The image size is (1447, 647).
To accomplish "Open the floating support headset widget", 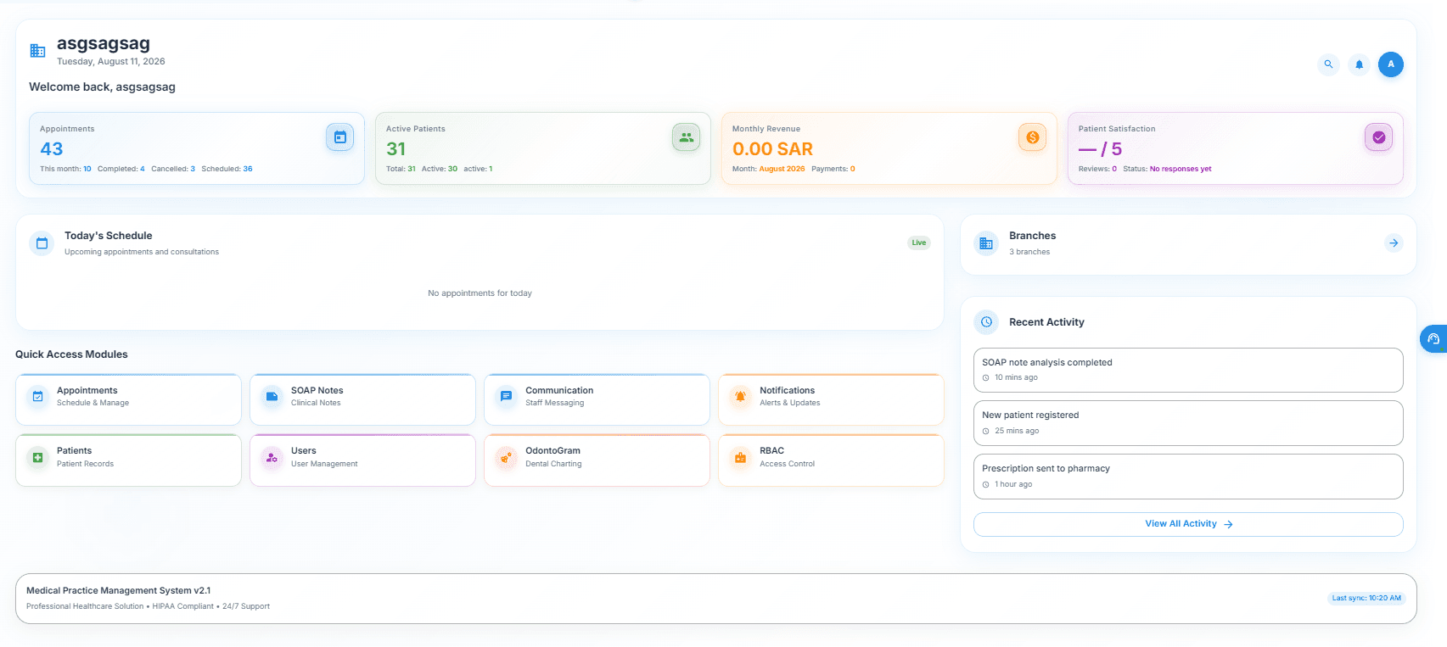I will 1433,339.
